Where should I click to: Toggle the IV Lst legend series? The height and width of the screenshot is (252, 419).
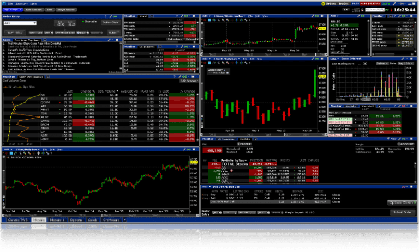tap(9, 87)
